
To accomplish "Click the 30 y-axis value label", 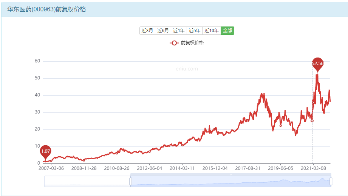I will click(37, 112).
